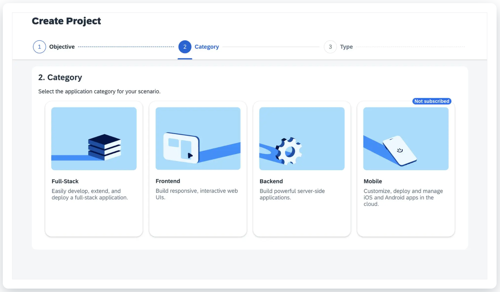Choose the Full-Stack card title
The width and height of the screenshot is (500, 292).
pos(65,181)
